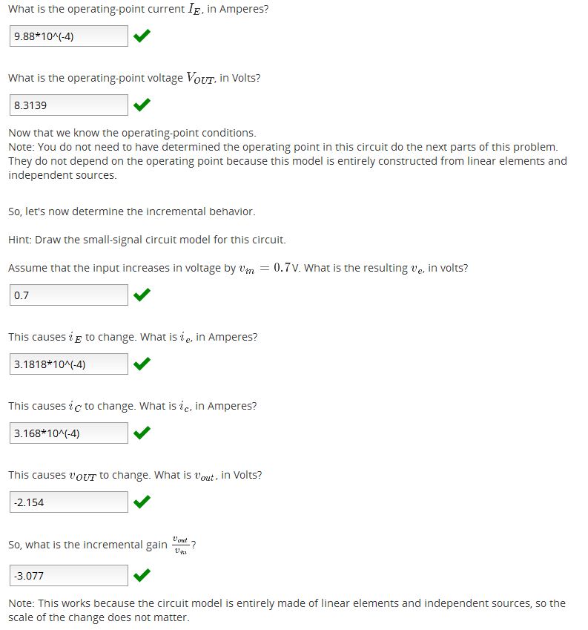Click the green checkmark beside the 9.88*10^(-4) answer
The height and width of the screenshot is (630, 588).
(x=142, y=36)
